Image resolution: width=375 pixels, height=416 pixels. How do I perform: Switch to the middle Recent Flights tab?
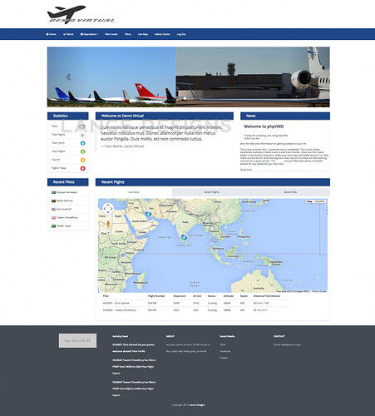point(212,192)
